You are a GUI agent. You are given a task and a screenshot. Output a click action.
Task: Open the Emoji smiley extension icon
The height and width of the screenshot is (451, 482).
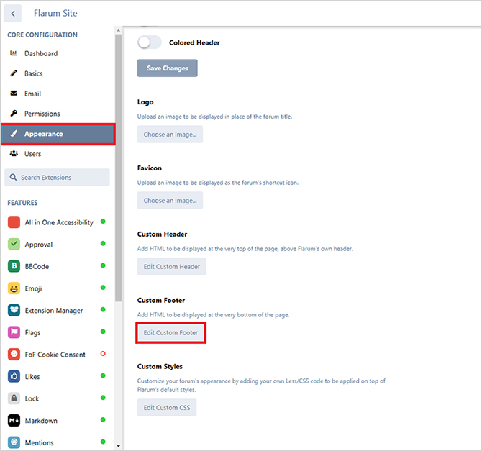tap(14, 288)
